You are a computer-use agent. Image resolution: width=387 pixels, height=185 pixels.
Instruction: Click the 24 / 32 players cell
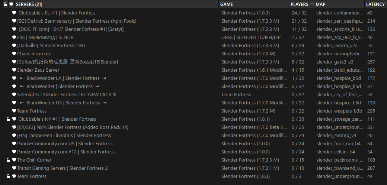click(299, 13)
